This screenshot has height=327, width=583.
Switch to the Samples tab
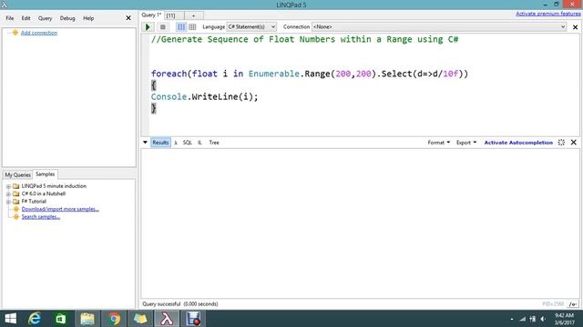tap(45, 173)
